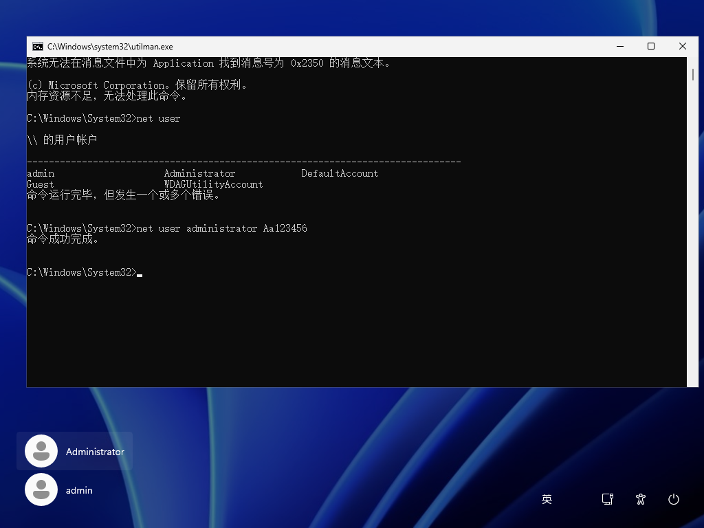Click the line mentioning 0x2350 message number
Viewport: 704px width, 528px height.
208,63
